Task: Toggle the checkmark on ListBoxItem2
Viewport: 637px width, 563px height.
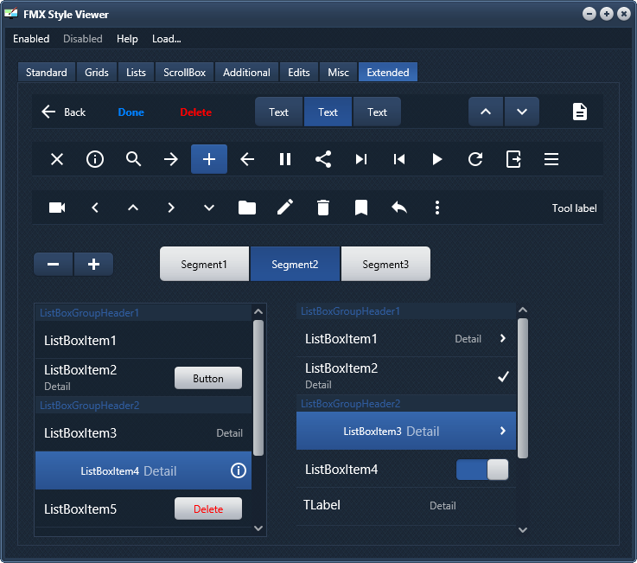Action: pos(503,376)
